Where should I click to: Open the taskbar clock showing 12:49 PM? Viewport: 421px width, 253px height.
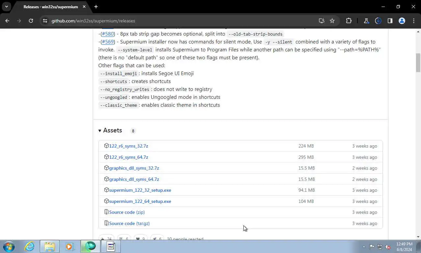(x=404, y=246)
